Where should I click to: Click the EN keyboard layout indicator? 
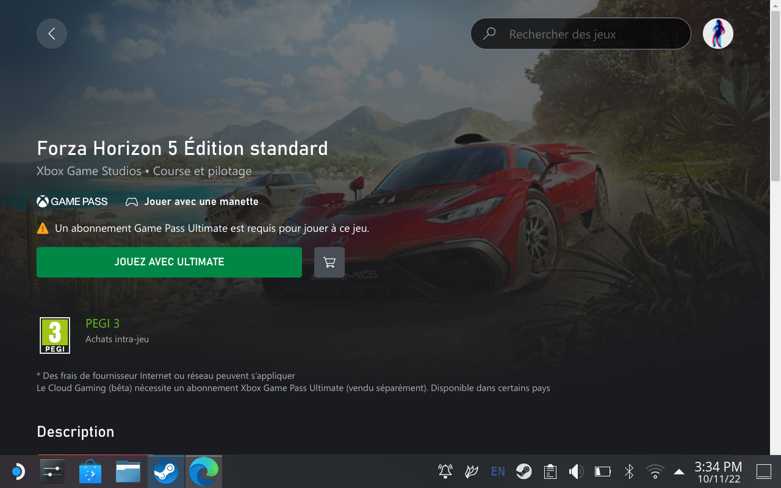(498, 472)
